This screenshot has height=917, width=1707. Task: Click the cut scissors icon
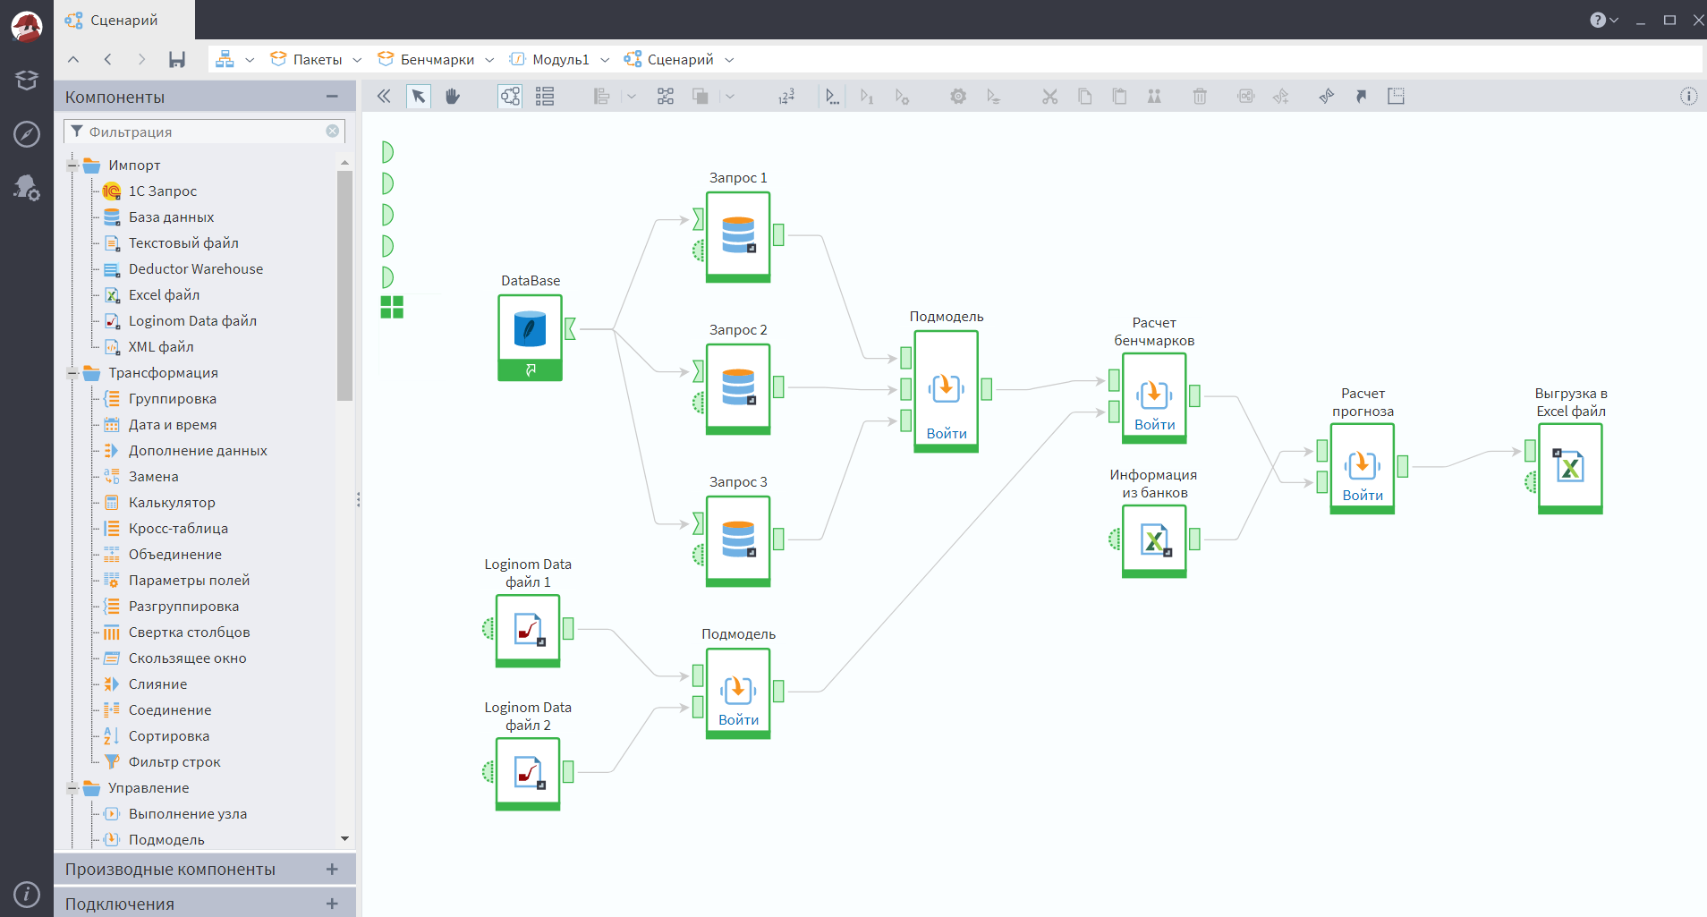click(x=1049, y=97)
